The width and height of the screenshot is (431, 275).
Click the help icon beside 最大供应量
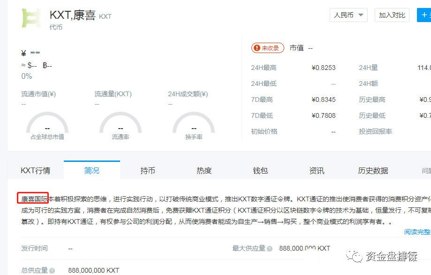270,249
